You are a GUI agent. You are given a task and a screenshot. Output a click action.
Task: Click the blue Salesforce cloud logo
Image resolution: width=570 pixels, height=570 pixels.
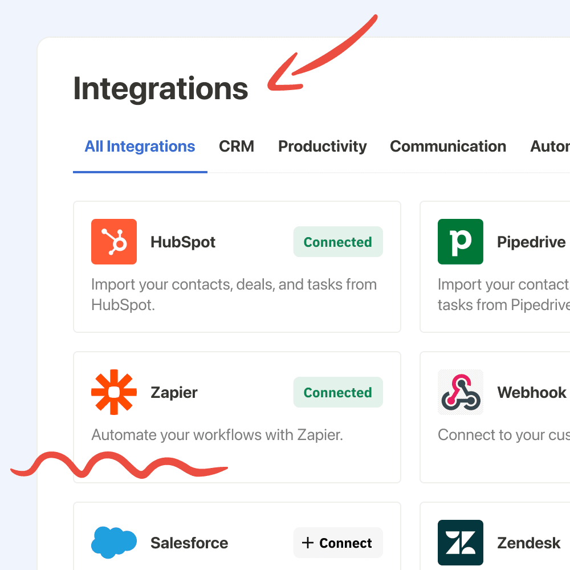coord(114,543)
